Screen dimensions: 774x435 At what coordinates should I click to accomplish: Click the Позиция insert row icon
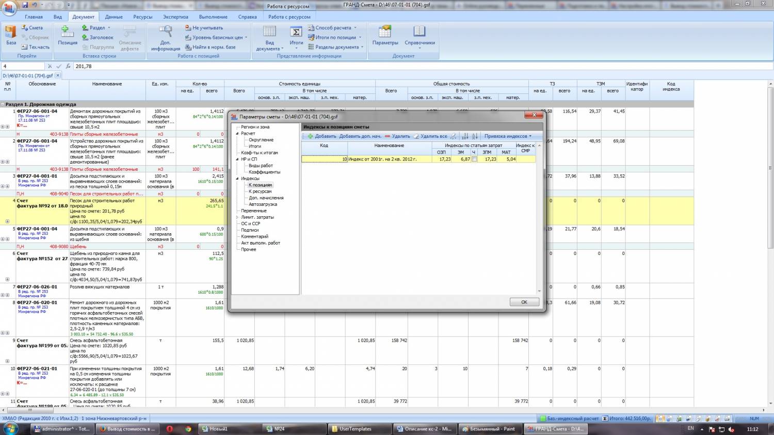click(x=67, y=35)
